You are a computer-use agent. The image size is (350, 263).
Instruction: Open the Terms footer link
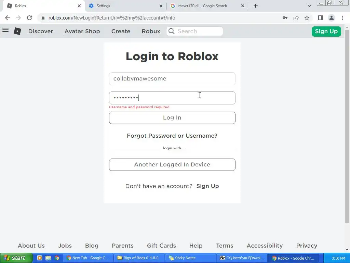(x=225, y=246)
